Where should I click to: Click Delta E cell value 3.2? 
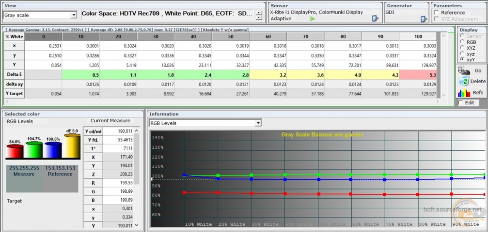point(268,75)
